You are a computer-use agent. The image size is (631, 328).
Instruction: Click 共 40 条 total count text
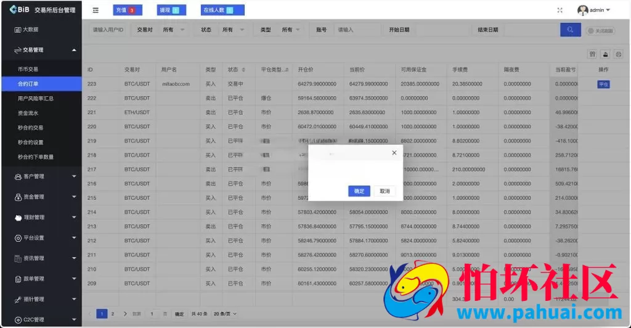pyautogui.click(x=199, y=314)
